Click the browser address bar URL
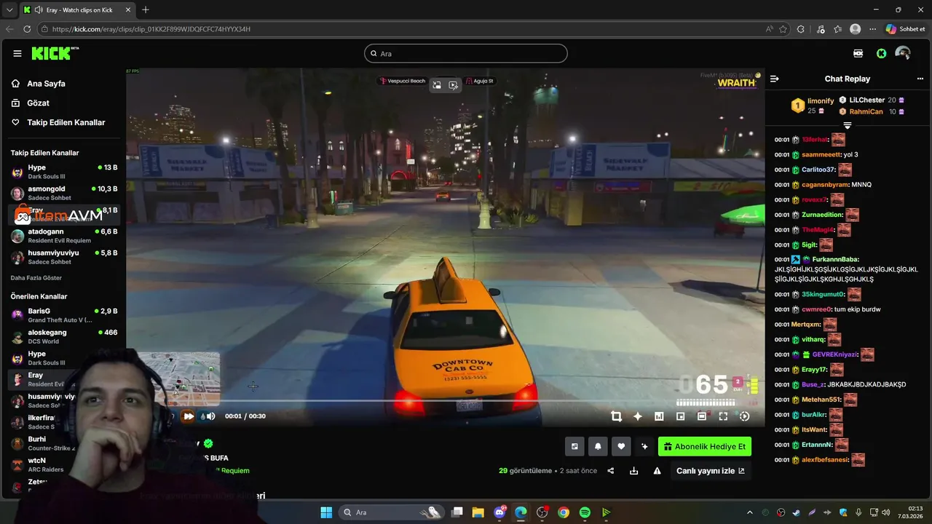 point(151,29)
